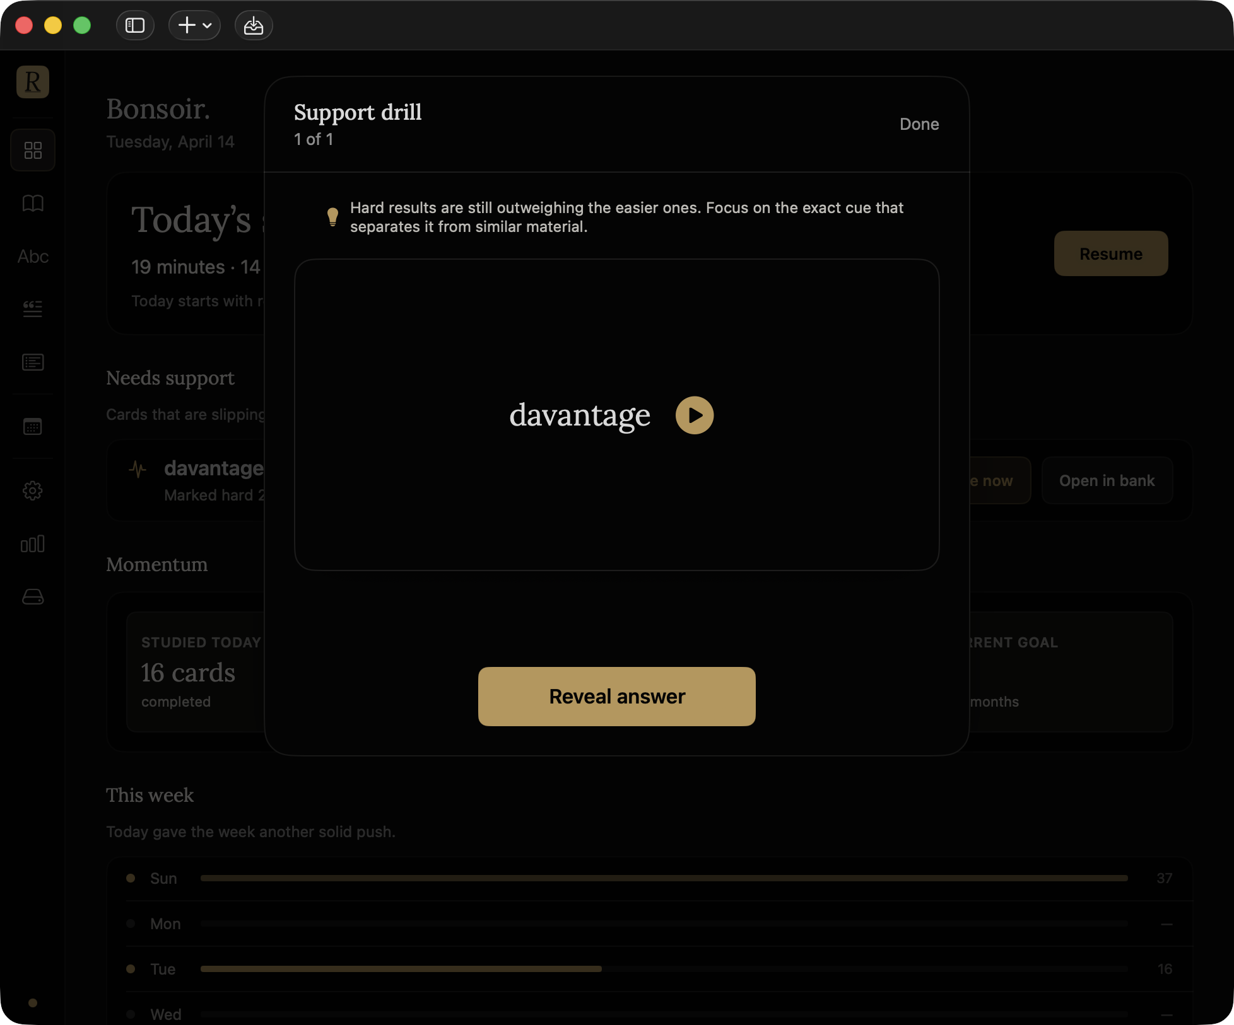Open the dashboard grid sidebar icon
This screenshot has width=1234, height=1025.
33,150
